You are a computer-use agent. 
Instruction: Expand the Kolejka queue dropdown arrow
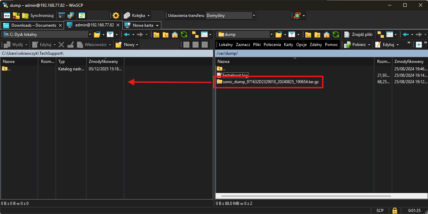148,16
